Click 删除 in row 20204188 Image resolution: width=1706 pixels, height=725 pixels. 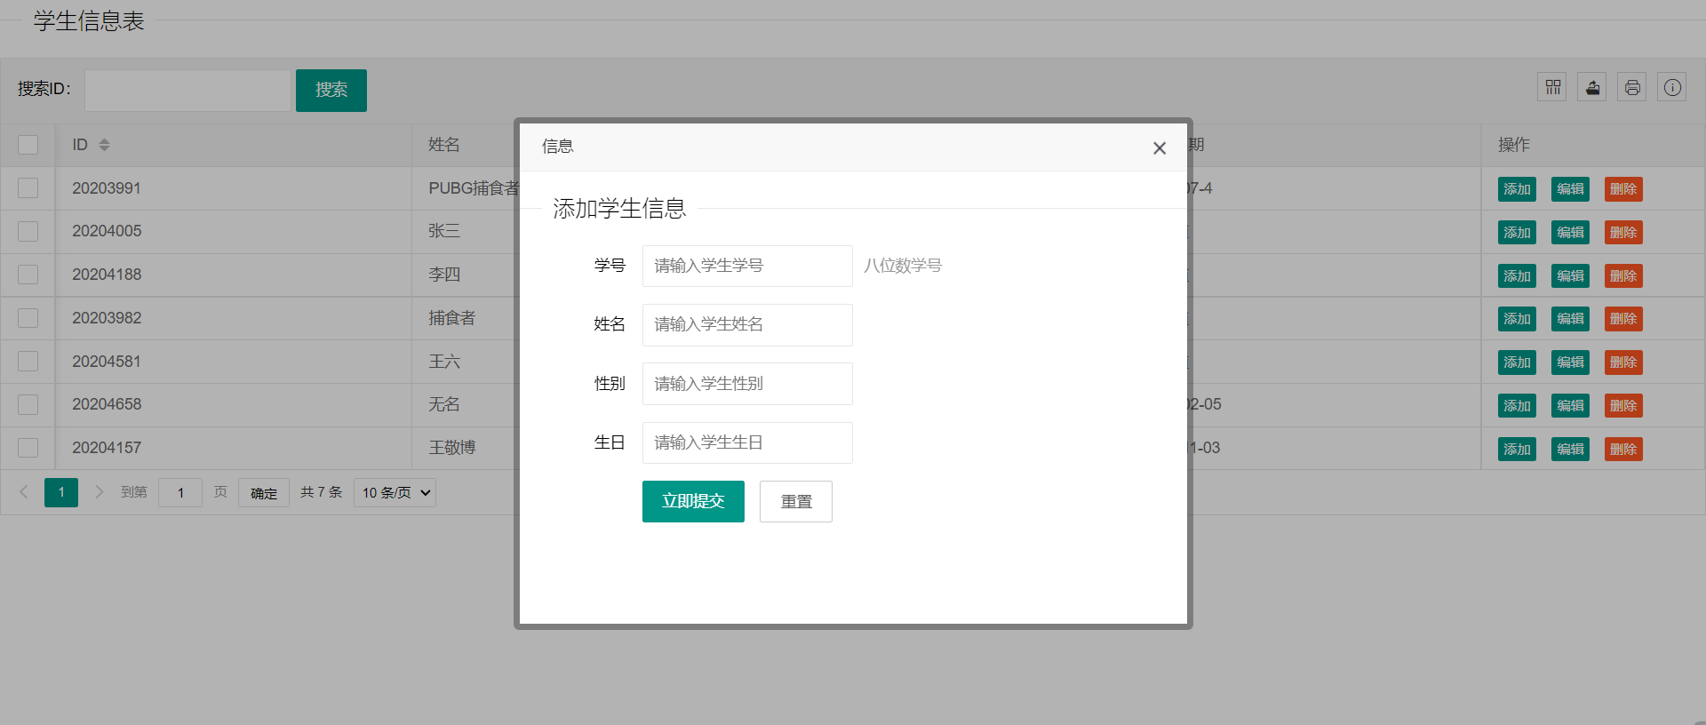pyautogui.click(x=1623, y=275)
